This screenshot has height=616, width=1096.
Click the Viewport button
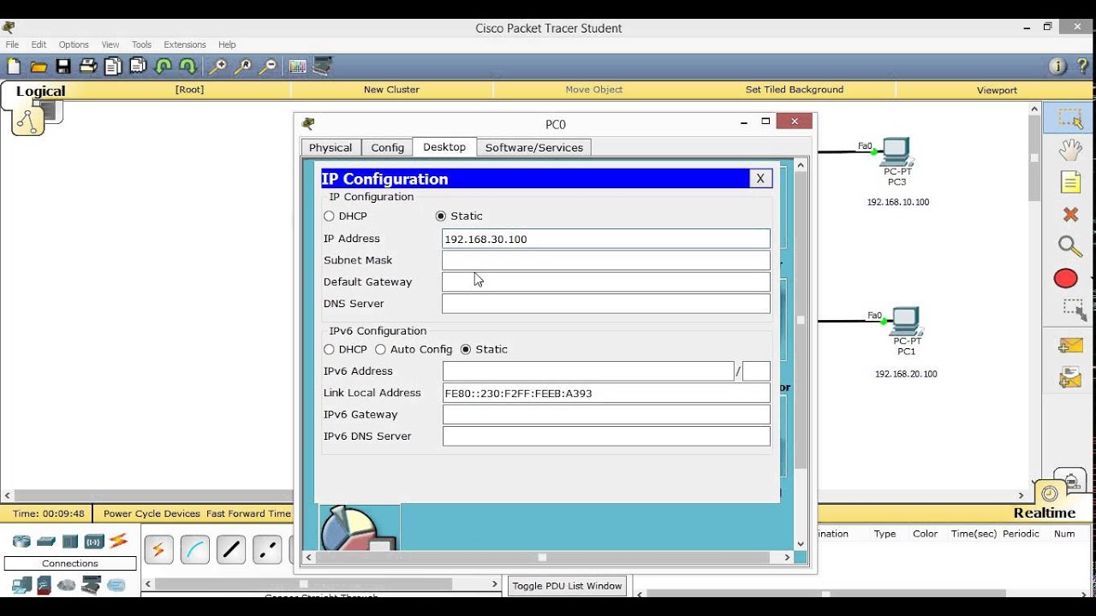(x=997, y=90)
